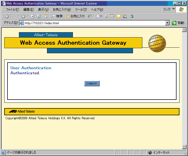
Task: Open the Search (検索) toolbar button
Action: pos(57,16)
